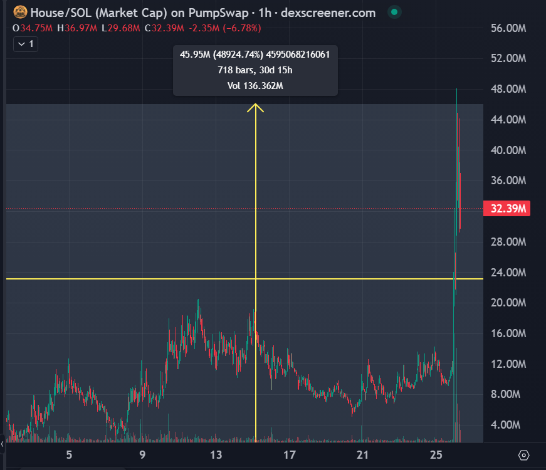Viewport: 546px width, 470px height.
Task: Click the 36.00M price axis label
Action: [508, 180]
